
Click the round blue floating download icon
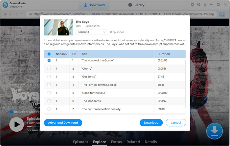click(215, 131)
